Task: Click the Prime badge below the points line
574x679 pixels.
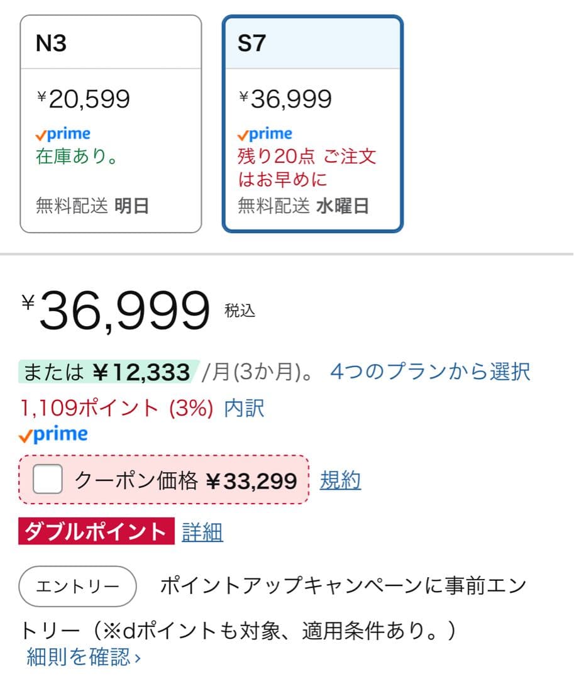Action: pos(53,433)
